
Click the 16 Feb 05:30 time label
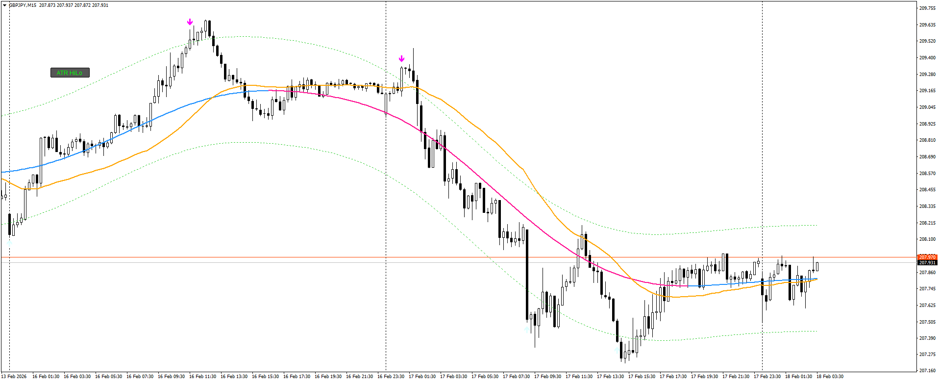108,377
